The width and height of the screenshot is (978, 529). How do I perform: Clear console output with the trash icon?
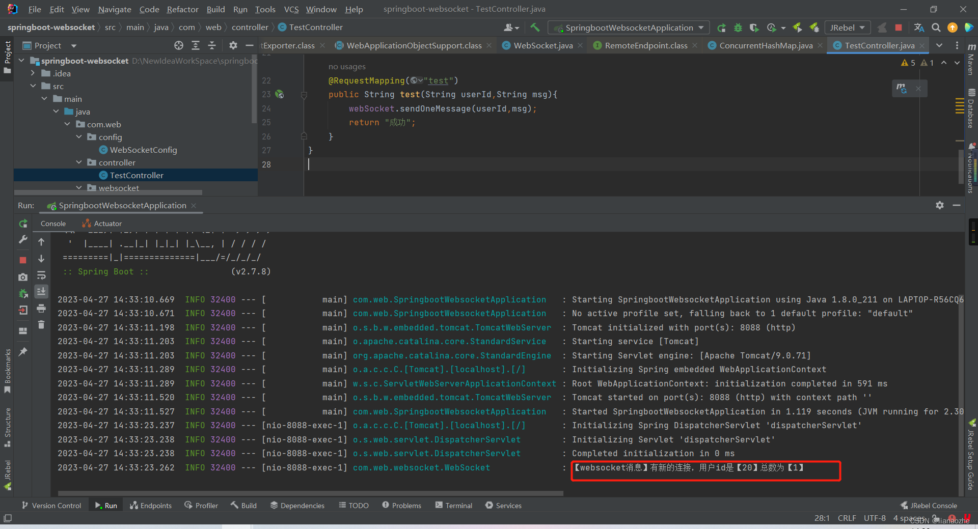tap(41, 324)
